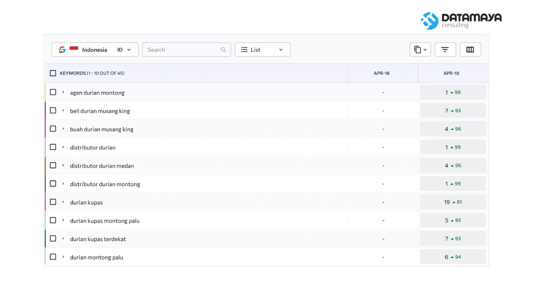Click rank cell 5 for durian kupas montong palu
Image resolution: width=533 pixels, height=300 pixels.
pos(453,220)
